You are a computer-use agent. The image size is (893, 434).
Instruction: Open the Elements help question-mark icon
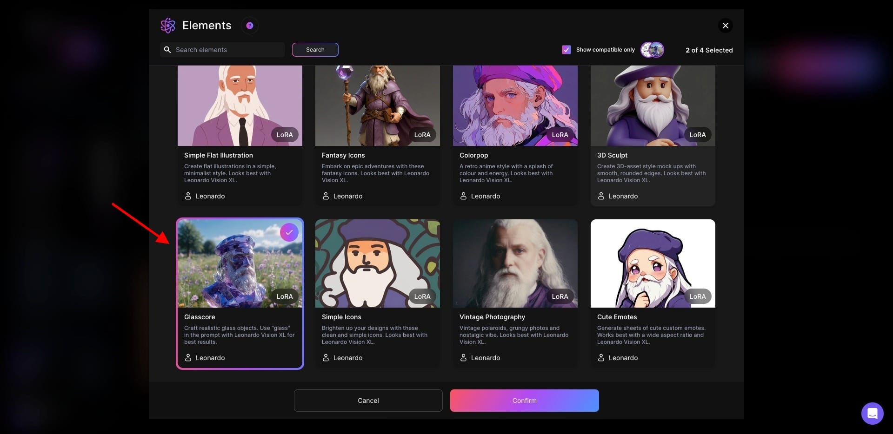point(250,26)
